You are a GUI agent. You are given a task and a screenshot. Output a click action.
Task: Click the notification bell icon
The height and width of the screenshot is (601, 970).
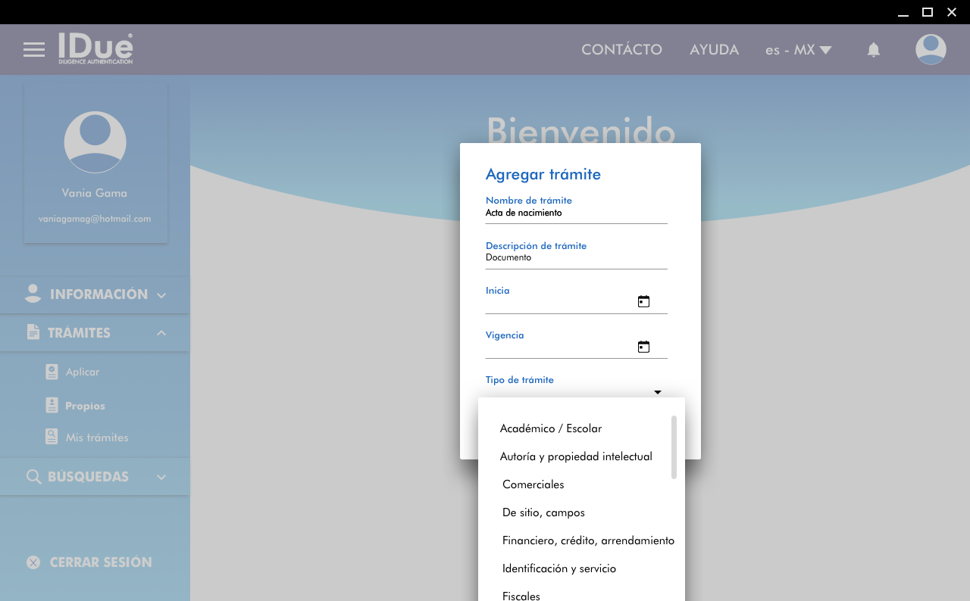click(873, 50)
